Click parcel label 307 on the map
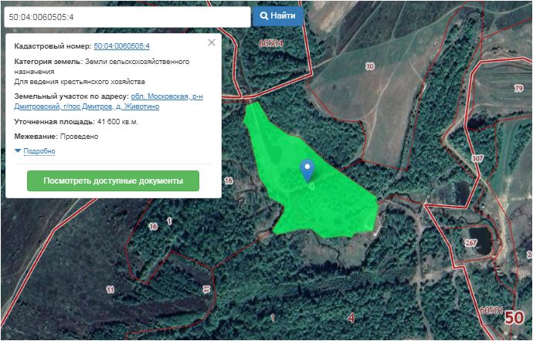 point(477,158)
